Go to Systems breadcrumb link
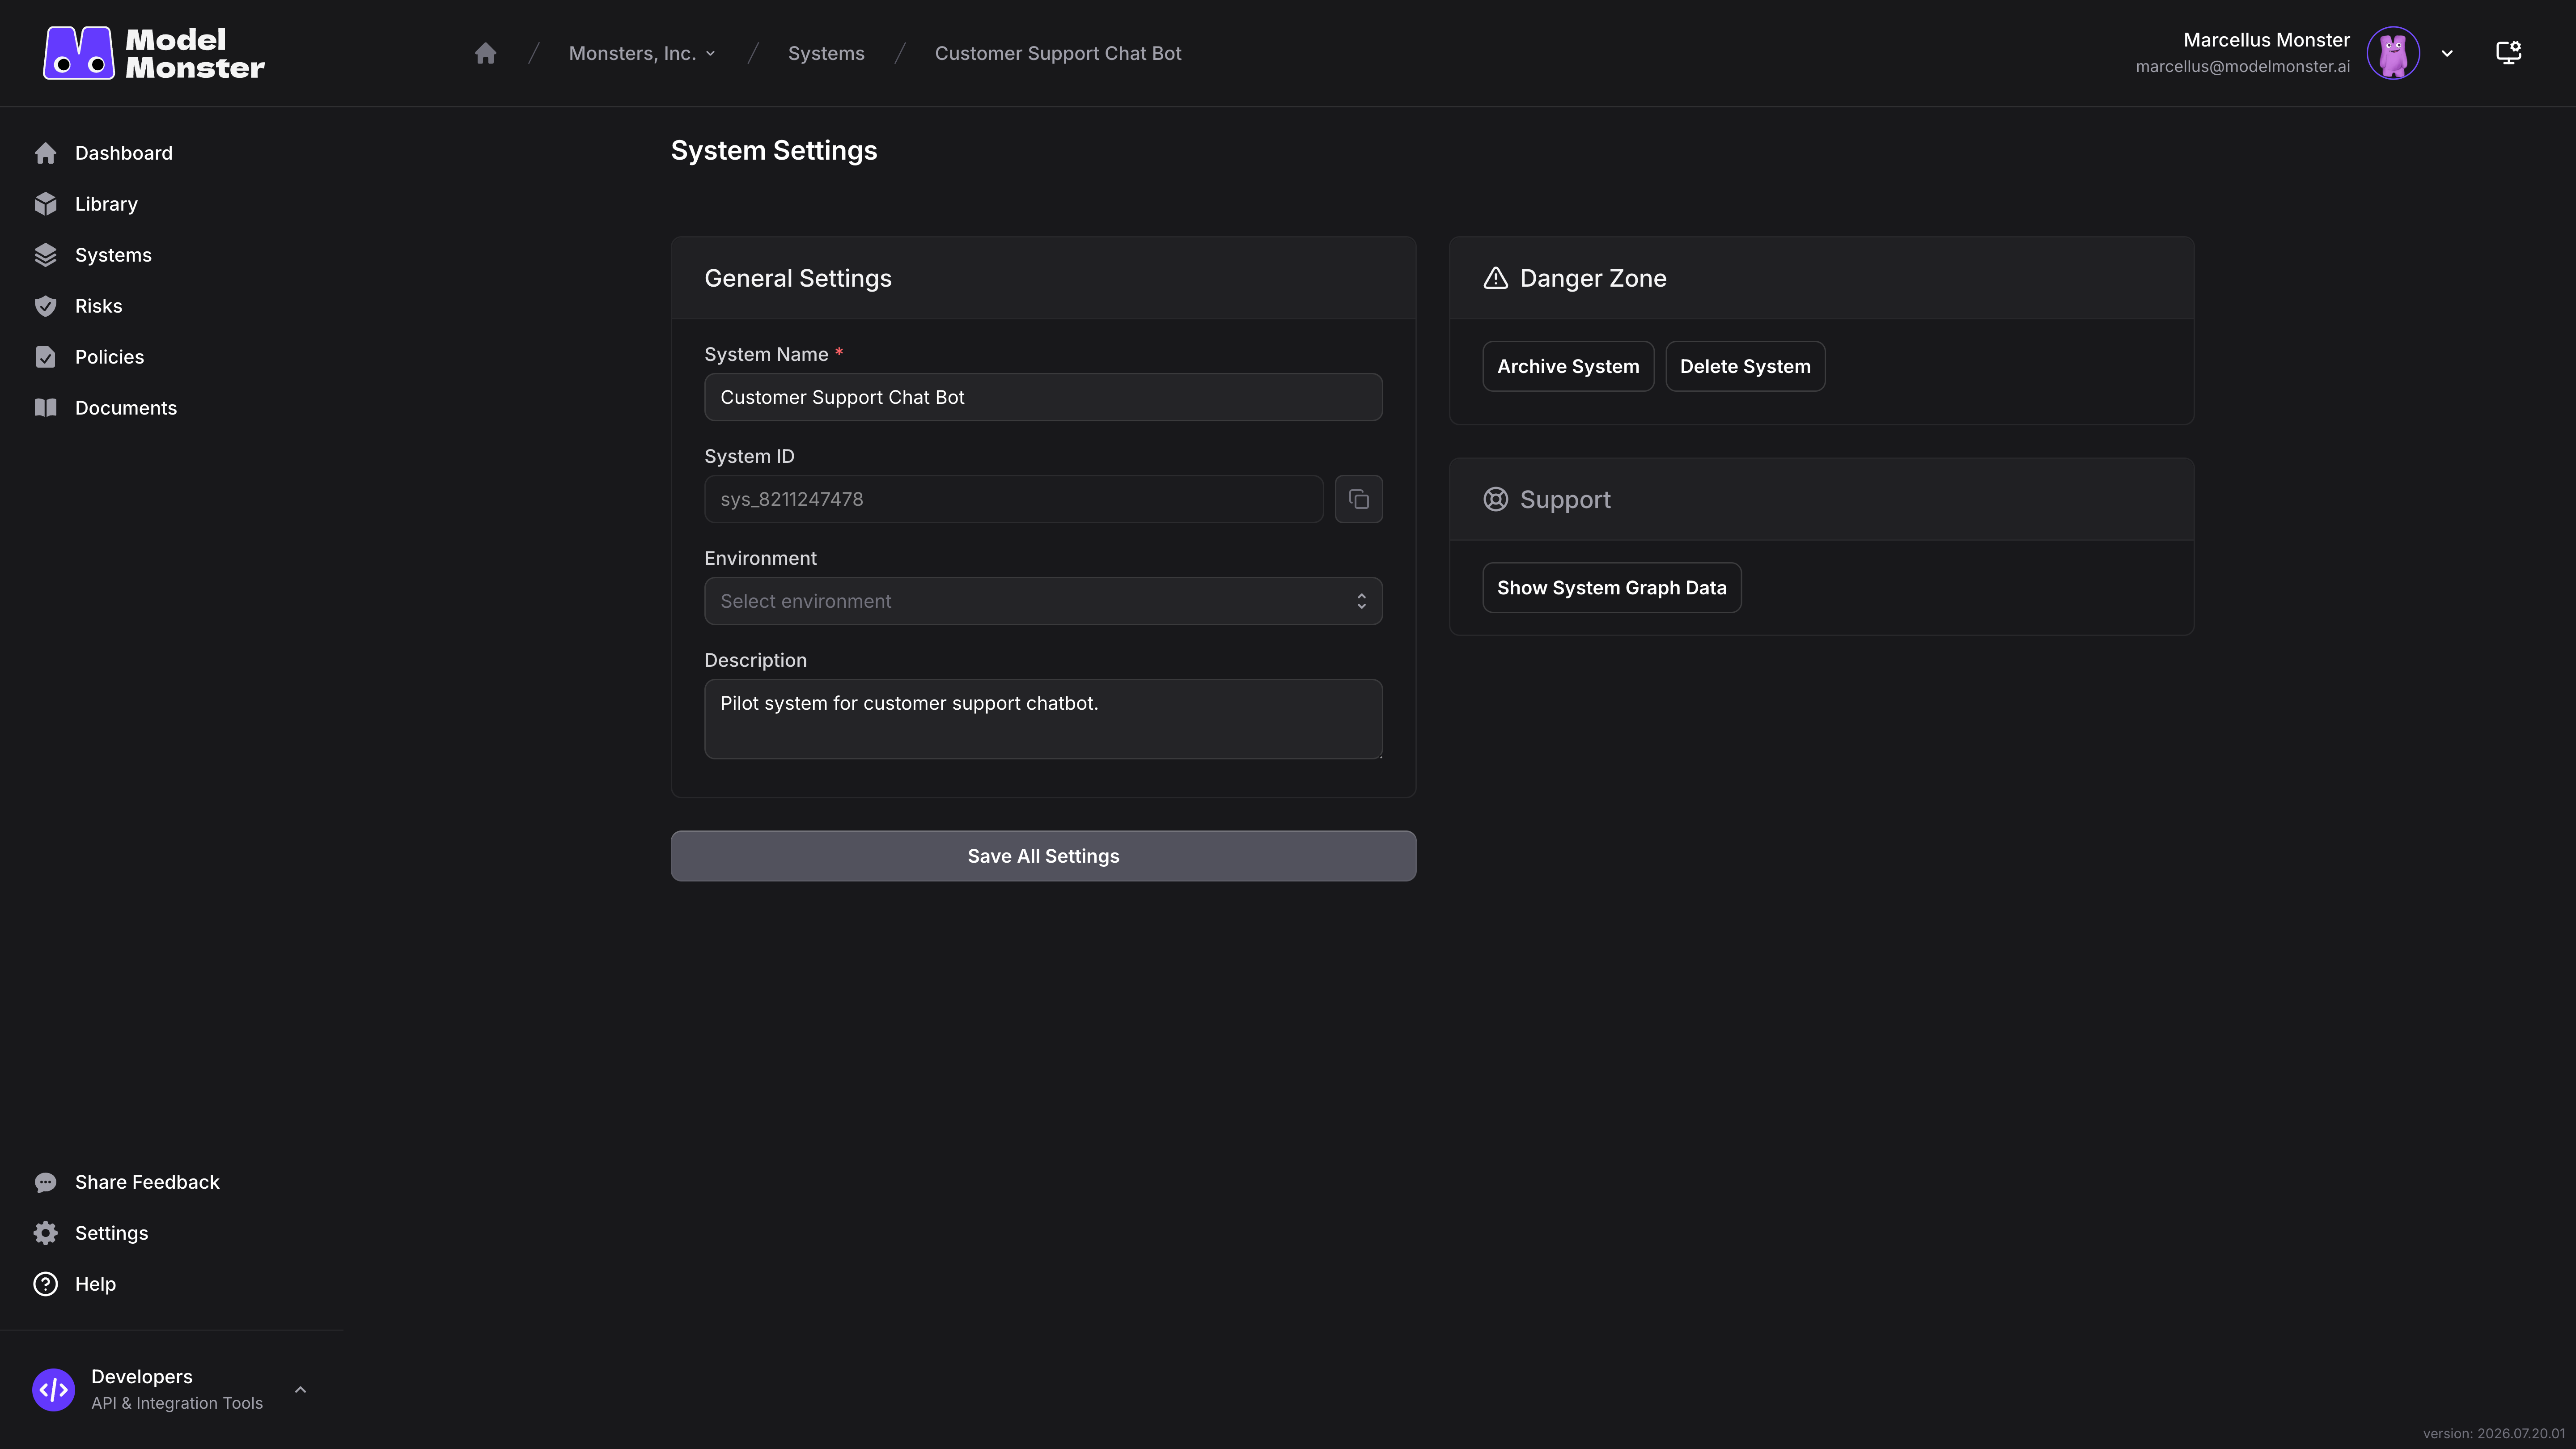Image resolution: width=2576 pixels, height=1449 pixels. pos(826,53)
